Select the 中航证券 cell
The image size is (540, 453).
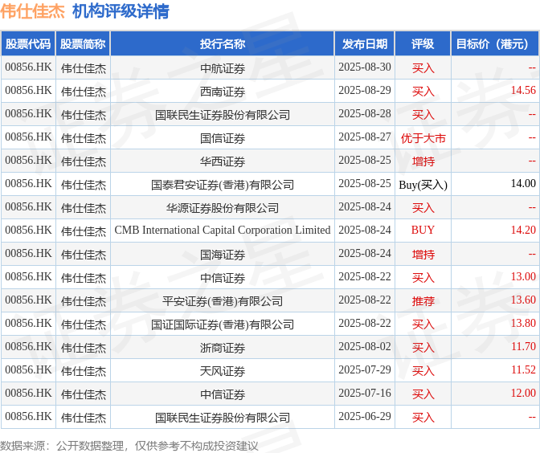pos(222,68)
